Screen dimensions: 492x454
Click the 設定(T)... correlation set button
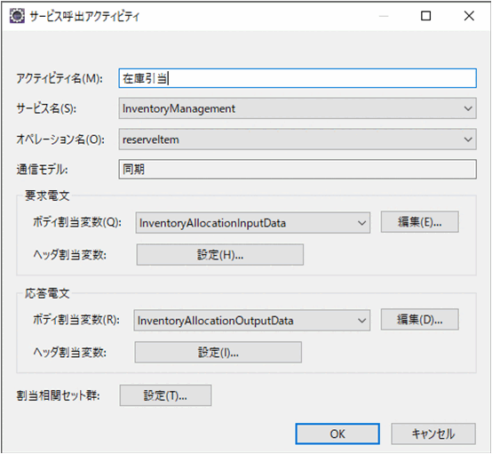click(x=165, y=395)
